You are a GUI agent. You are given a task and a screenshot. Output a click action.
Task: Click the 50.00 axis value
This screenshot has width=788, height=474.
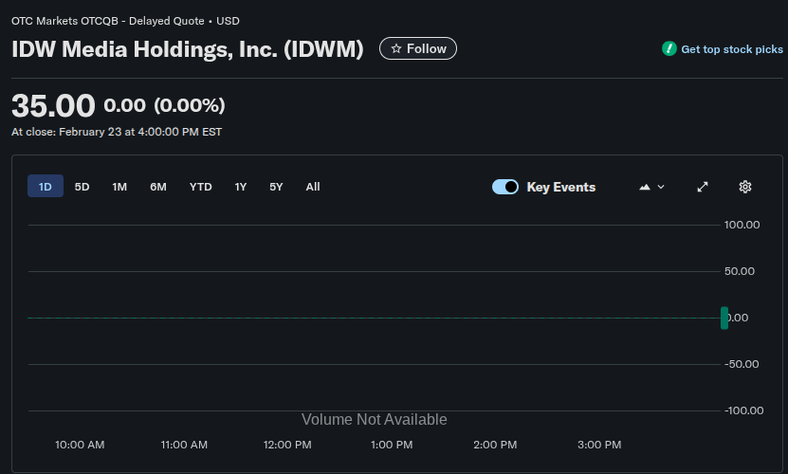tap(740, 271)
